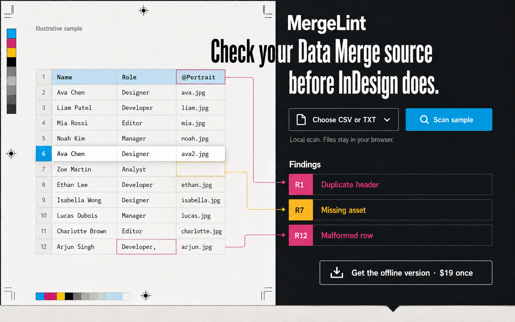Select the Name column header
The image size is (515, 322).
(x=84, y=77)
